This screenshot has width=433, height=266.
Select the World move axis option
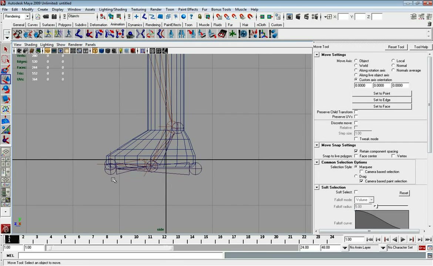click(x=356, y=65)
